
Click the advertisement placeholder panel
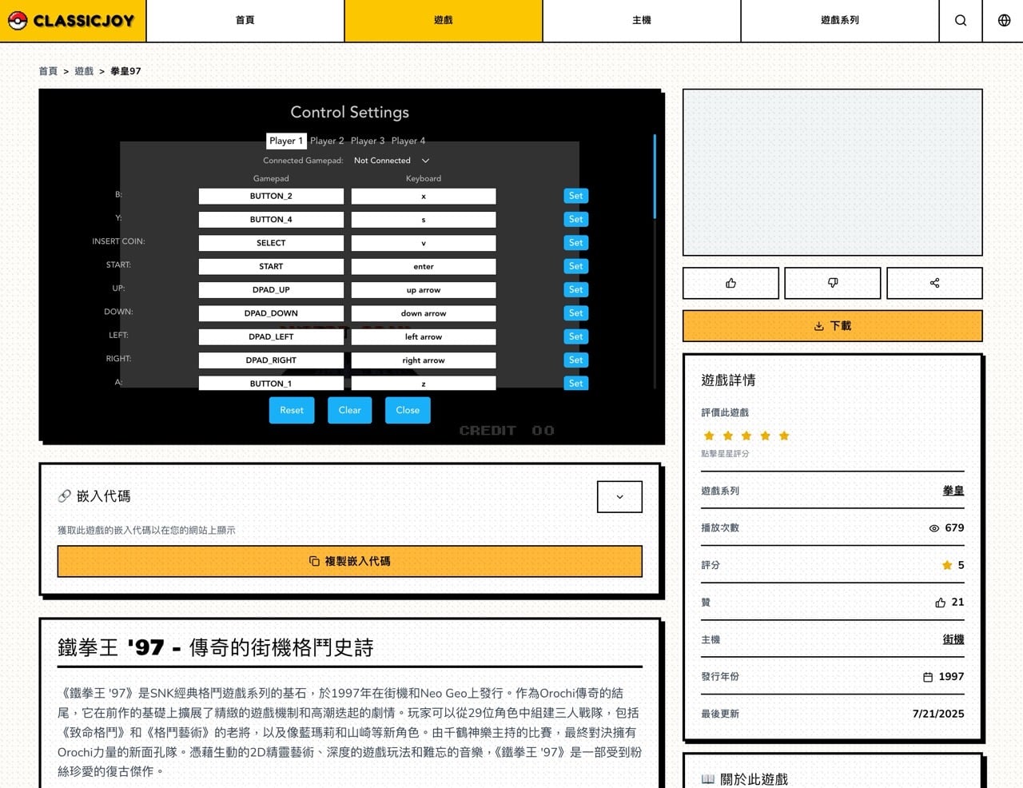click(833, 173)
